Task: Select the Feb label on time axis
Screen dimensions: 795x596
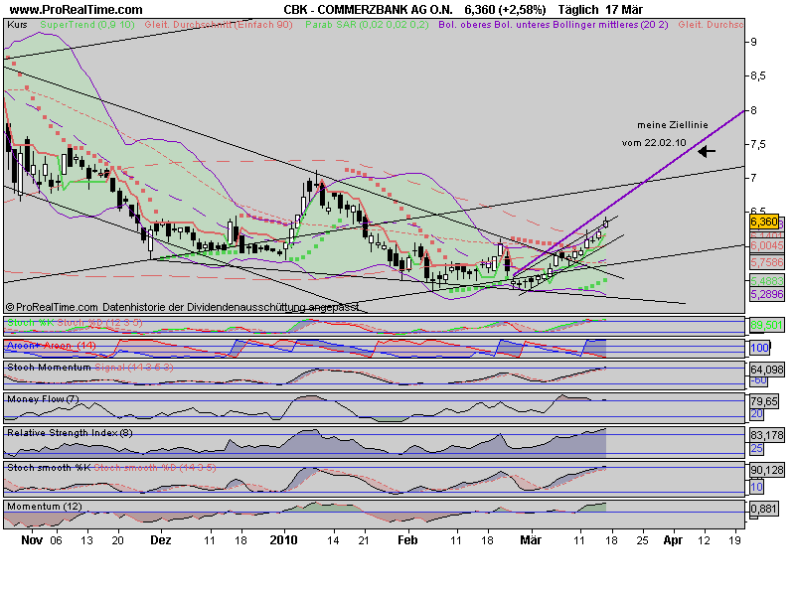Action: click(x=407, y=540)
